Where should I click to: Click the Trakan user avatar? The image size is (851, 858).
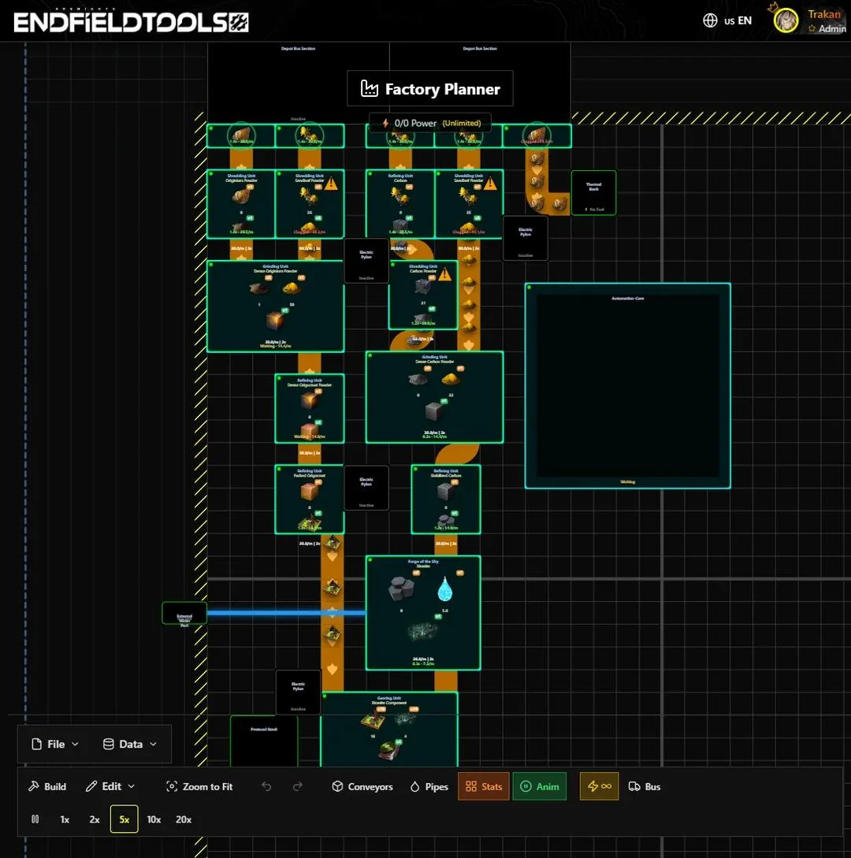pos(786,20)
